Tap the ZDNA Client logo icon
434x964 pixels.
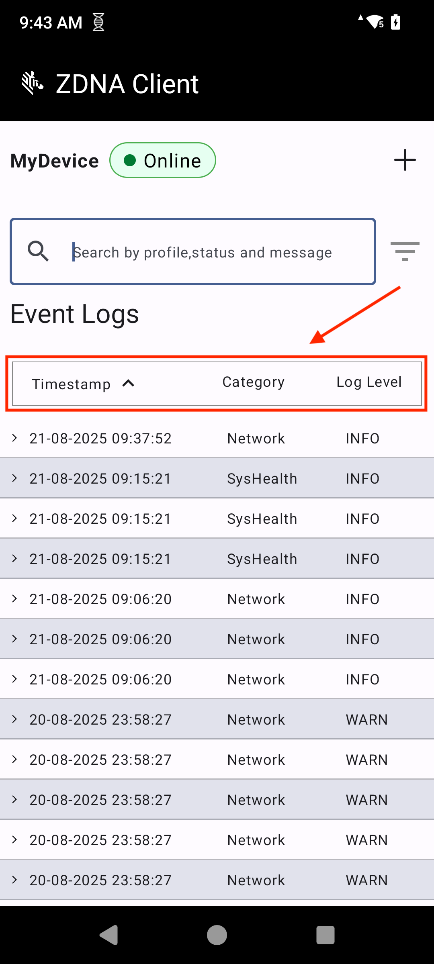click(32, 84)
